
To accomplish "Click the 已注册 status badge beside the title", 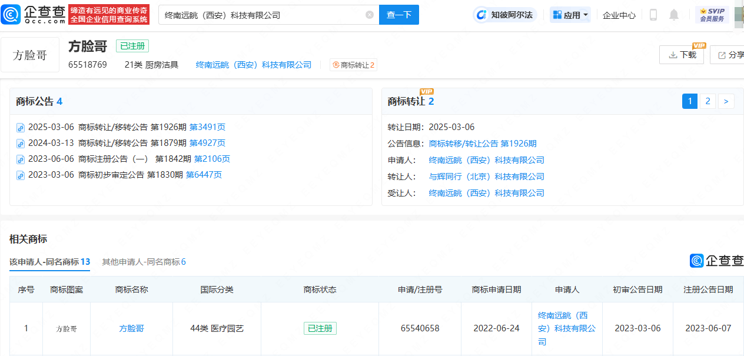I will click(x=132, y=46).
